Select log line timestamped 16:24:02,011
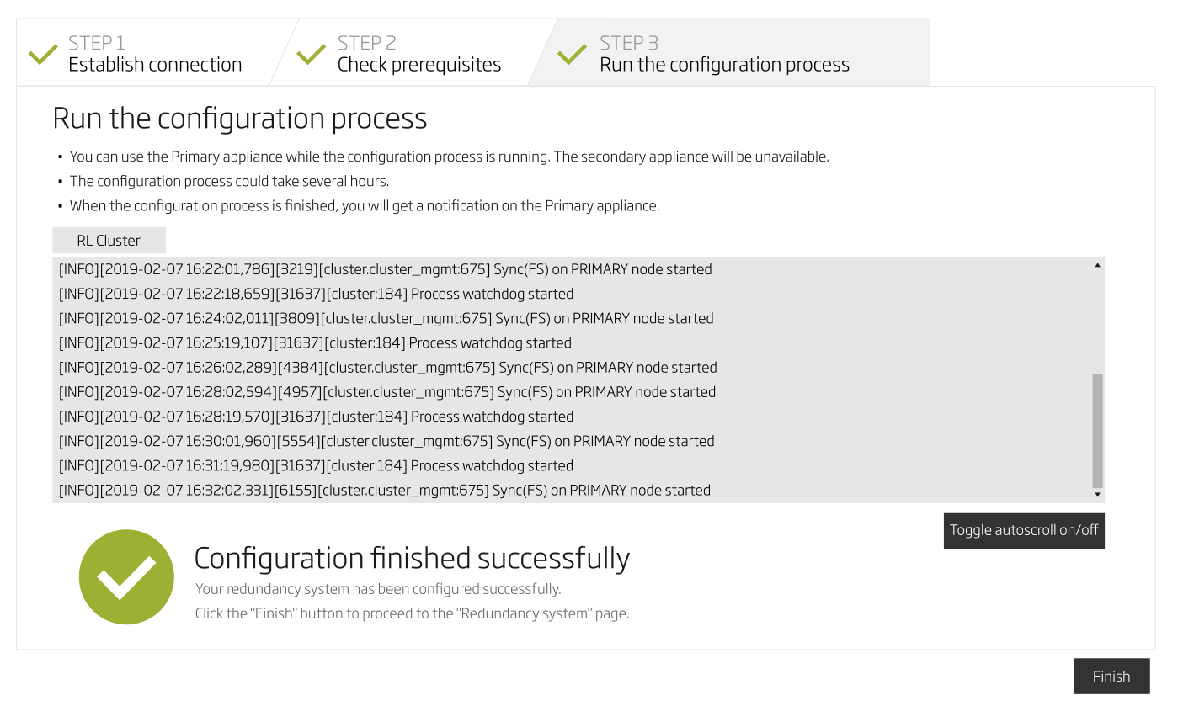The width and height of the screenshot is (1178, 706). point(386,318)
